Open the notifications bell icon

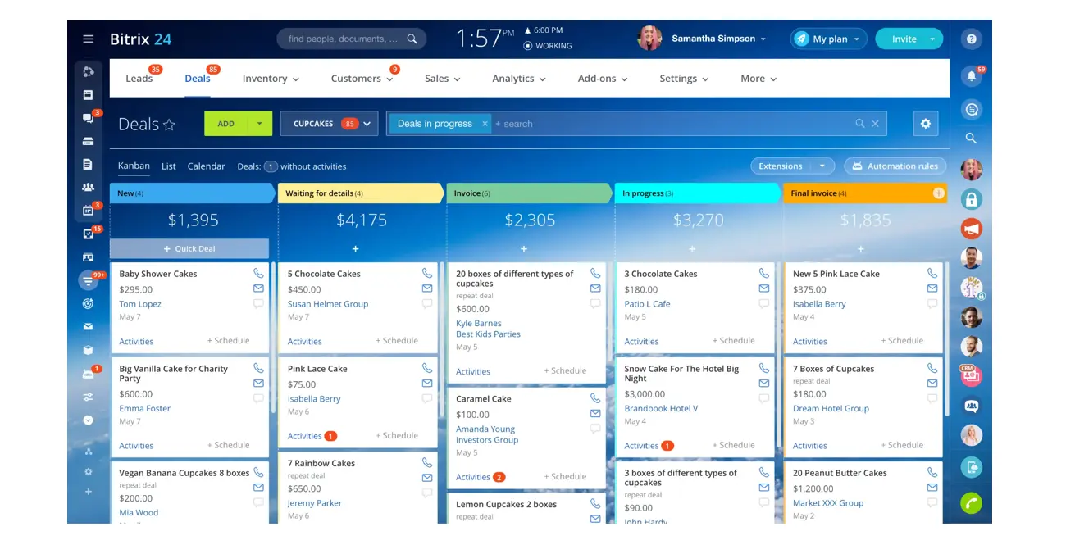coord(971,76)
